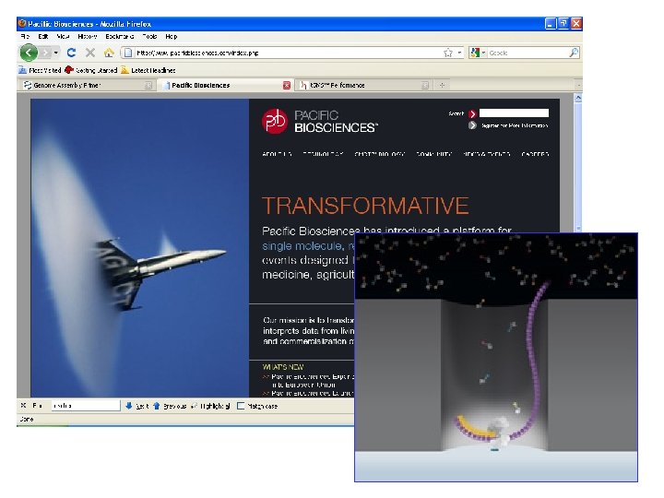The width and height of the screenshot is (664, 498).
Task: Open the File menu
Action: click(x=25, y=36)
